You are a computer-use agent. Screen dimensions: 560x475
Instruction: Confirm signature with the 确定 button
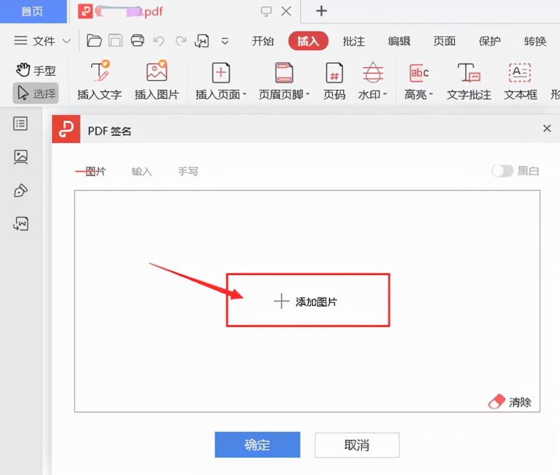tap(257, 444)
